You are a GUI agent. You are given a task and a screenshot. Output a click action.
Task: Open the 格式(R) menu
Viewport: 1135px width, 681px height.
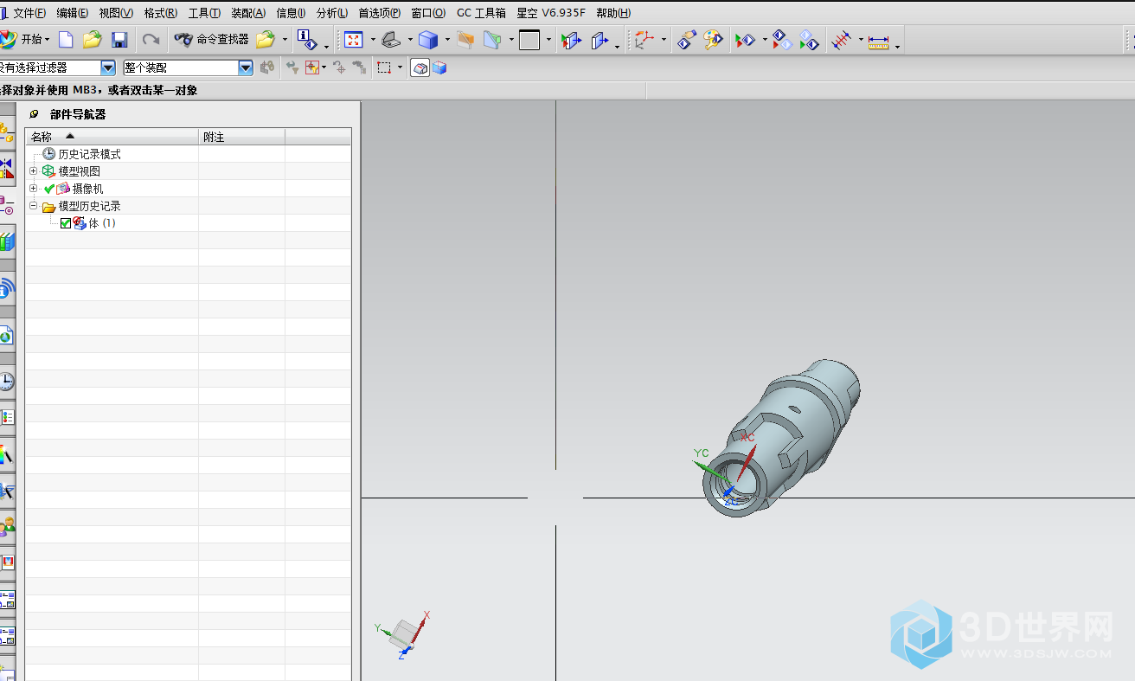[161, 13]
